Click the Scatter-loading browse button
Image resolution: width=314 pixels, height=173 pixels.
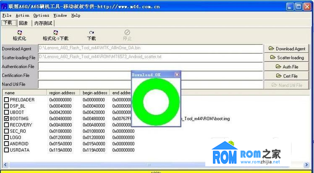click(x=287, y=57)
